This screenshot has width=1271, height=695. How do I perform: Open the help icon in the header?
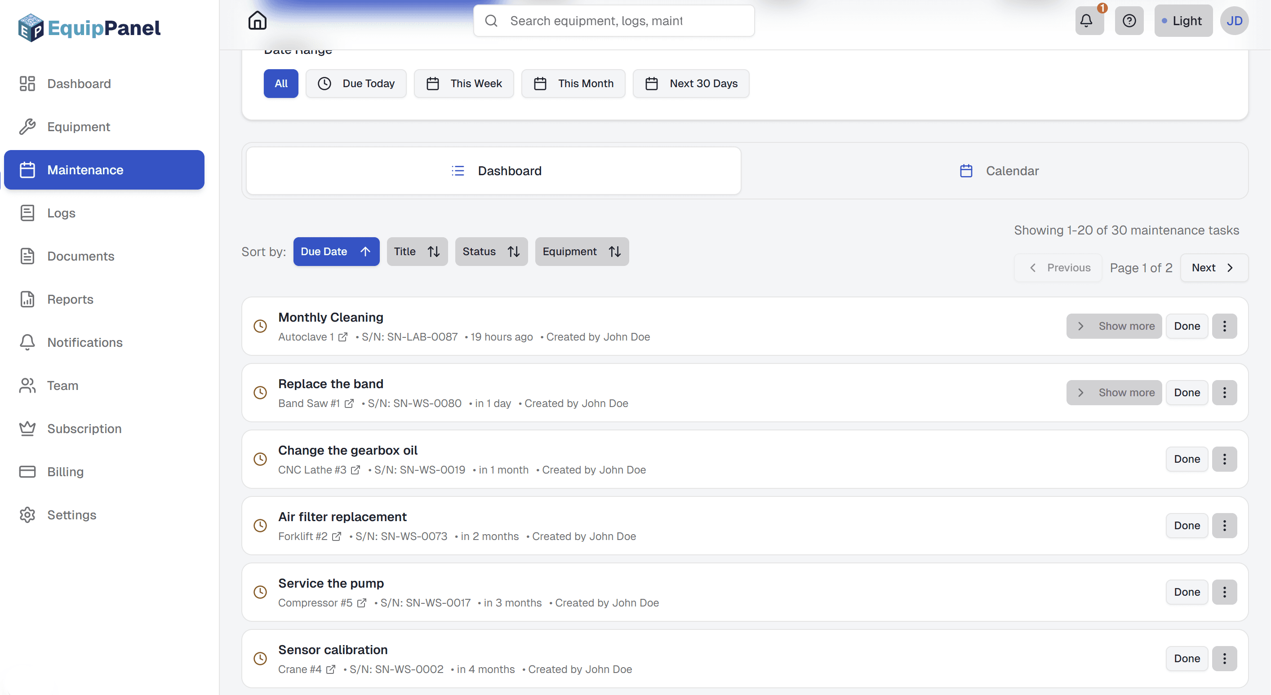pyautogui.click(x=1129, y=20)
